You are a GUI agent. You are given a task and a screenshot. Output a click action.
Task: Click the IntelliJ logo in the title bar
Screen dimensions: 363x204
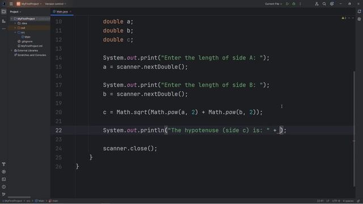click(x=4, y=4)
